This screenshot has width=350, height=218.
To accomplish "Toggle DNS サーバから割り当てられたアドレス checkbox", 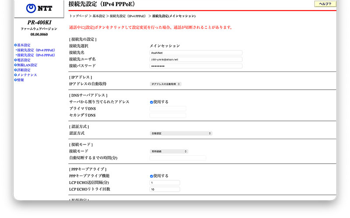I will pyautogui.click(x=151, y=102).
